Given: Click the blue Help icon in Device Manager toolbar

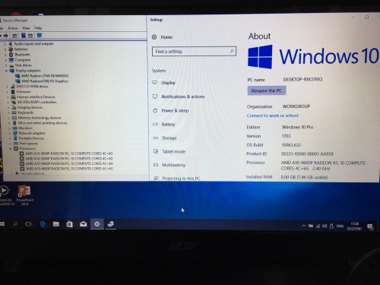Looking at the screenshot, I should coord(24,36).
